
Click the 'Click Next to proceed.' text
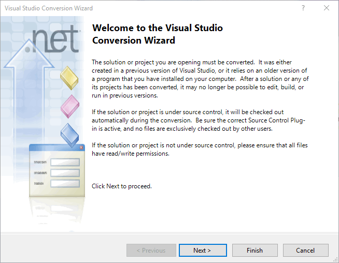[x=122, y=186]
